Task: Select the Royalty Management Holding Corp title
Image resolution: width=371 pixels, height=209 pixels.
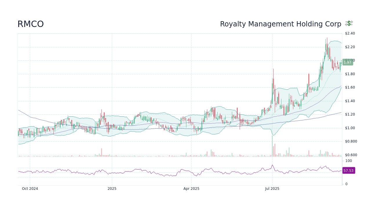Action: [281, 24]
